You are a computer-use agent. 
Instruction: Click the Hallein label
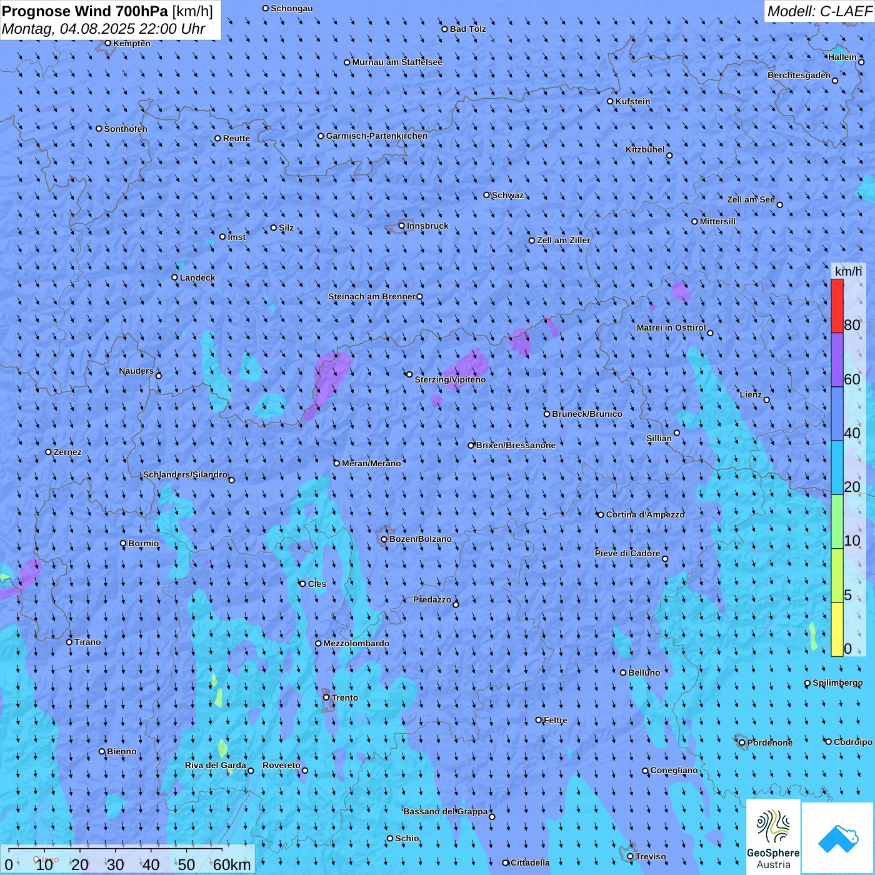click(x=842, y=57)
